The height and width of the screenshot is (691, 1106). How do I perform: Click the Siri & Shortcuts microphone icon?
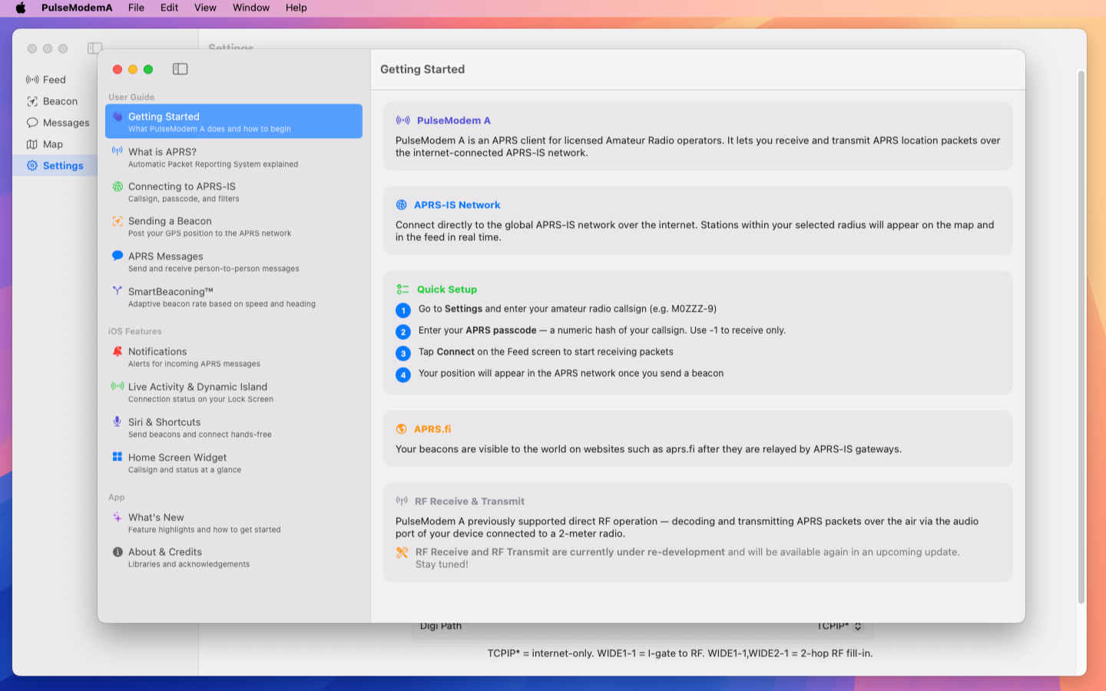point(118,422)
